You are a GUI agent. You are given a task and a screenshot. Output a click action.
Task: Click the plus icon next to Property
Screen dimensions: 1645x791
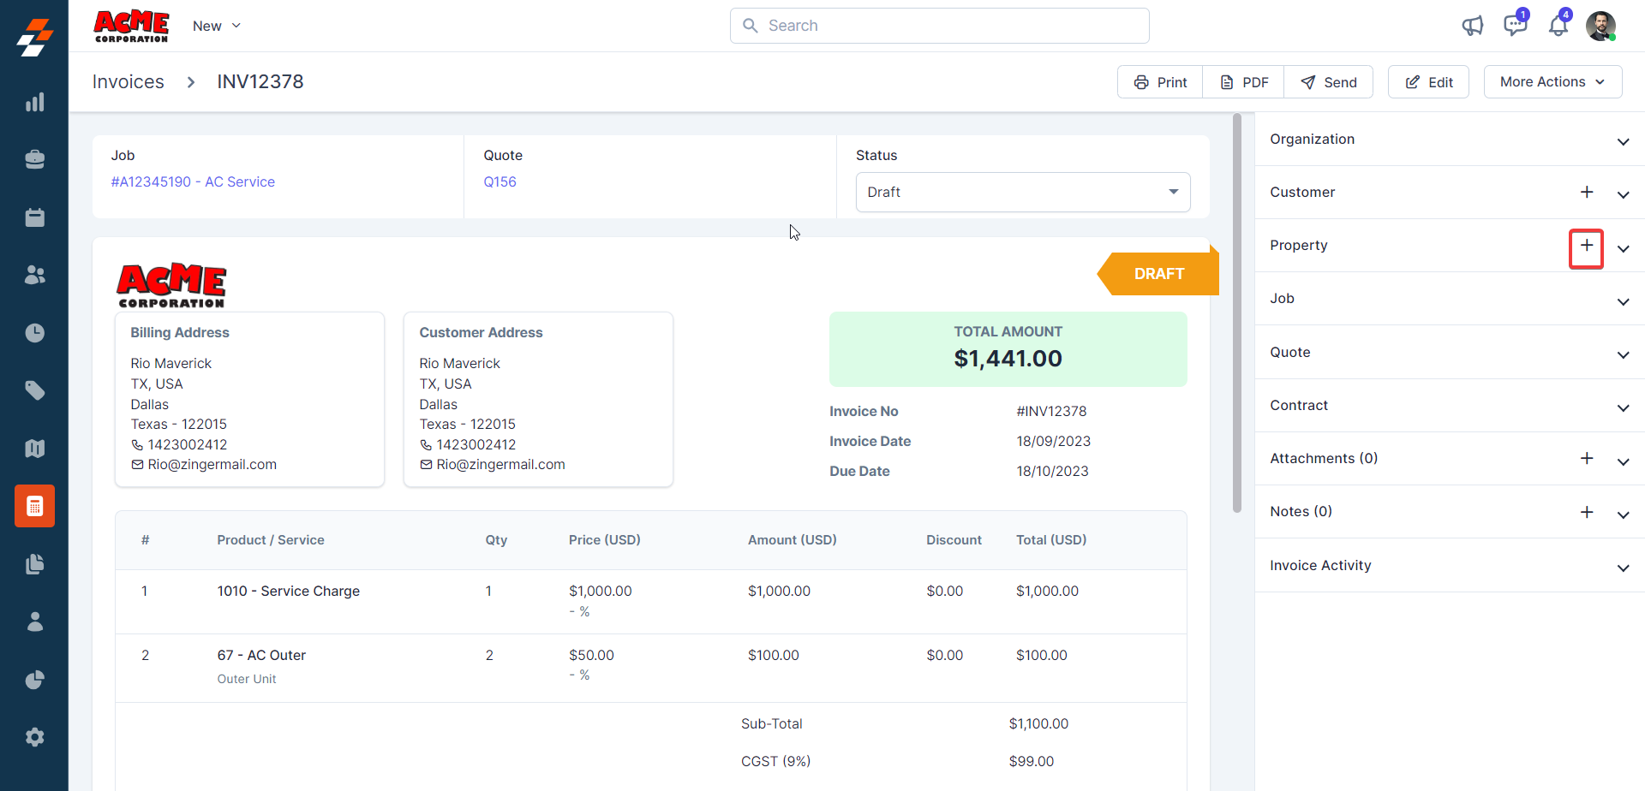coord(1586,246)
